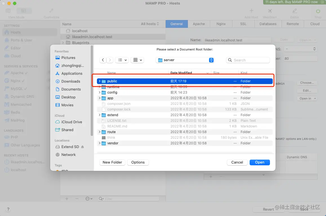Sort by Name column header
Screen dimensions: 326x216
[112, 73]
